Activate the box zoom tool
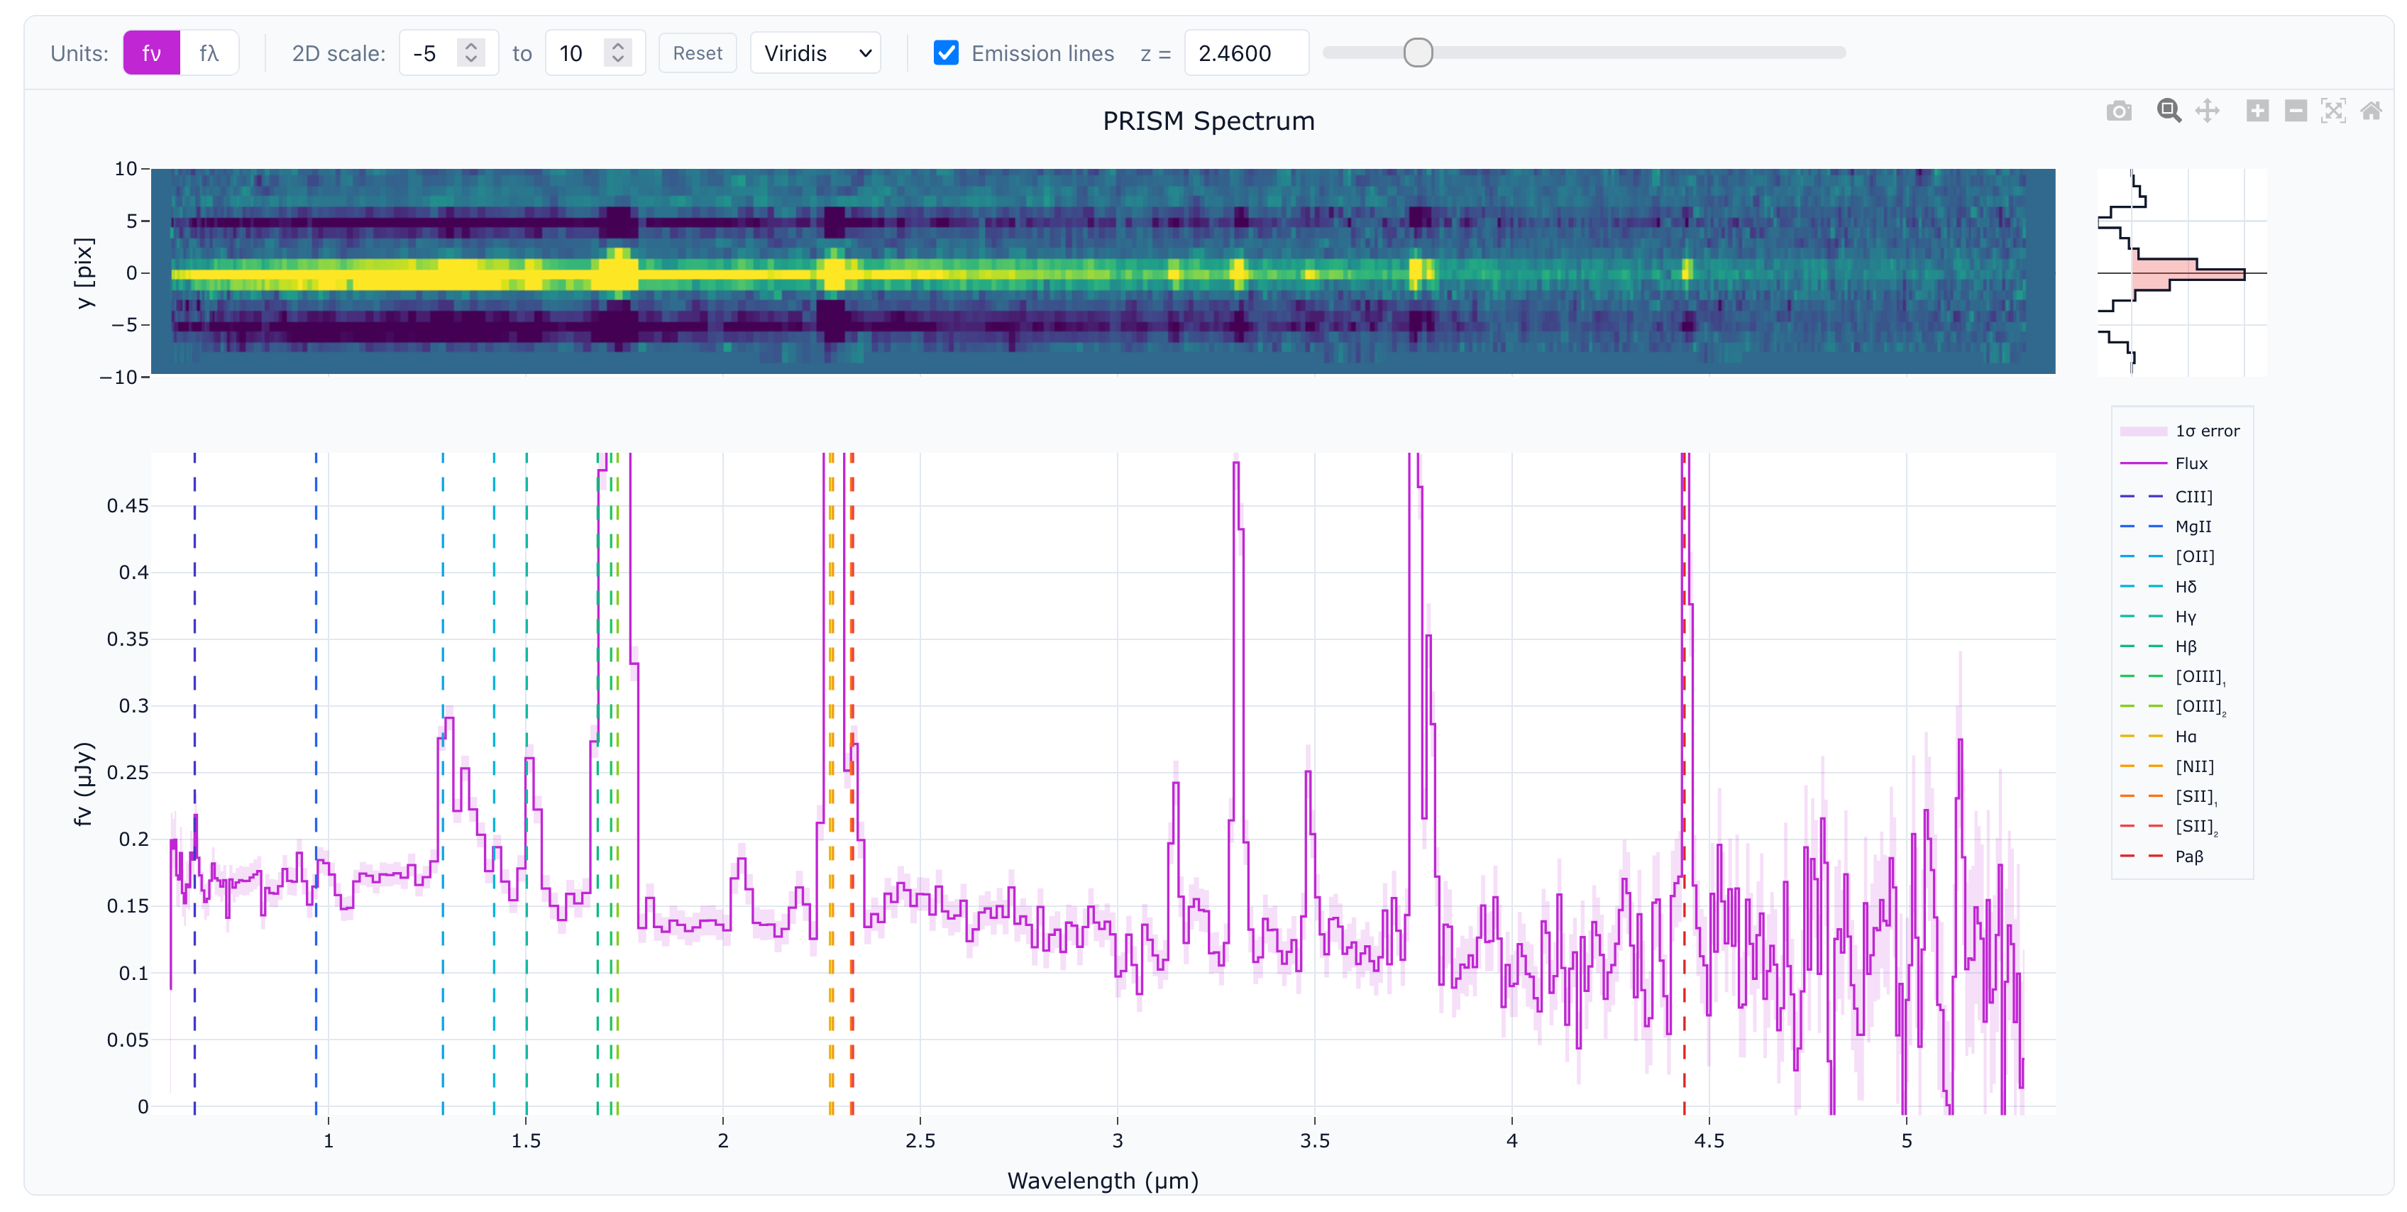Image resolution: width=2407 pixels, height=1212 pixels. [2170, 110]
